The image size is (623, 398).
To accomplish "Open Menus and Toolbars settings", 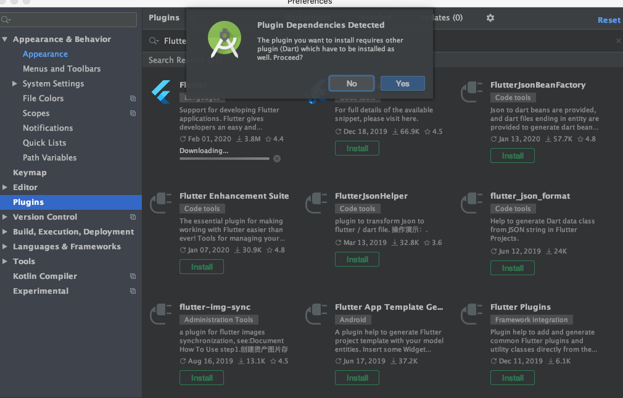I will pos(62,68).
